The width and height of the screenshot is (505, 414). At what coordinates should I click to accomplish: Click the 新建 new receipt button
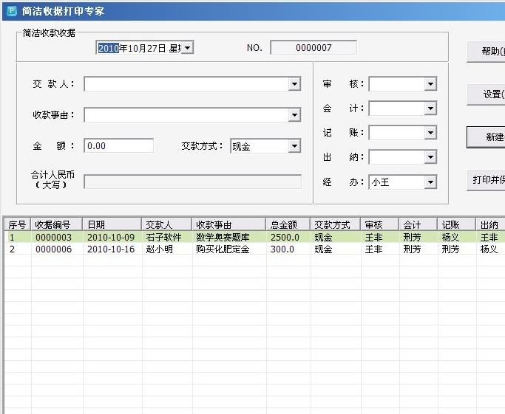click(488, 137)
